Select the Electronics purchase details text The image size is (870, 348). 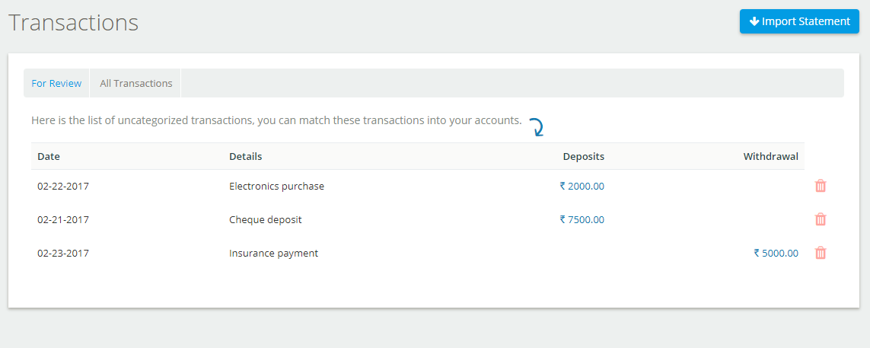click(x=276, y=187)
